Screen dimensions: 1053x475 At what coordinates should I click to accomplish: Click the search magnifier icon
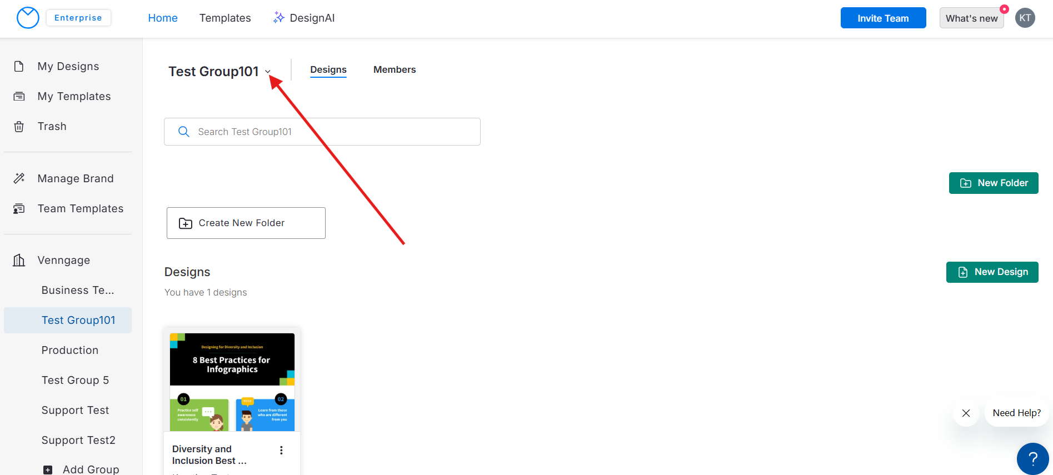pos(184,132)
